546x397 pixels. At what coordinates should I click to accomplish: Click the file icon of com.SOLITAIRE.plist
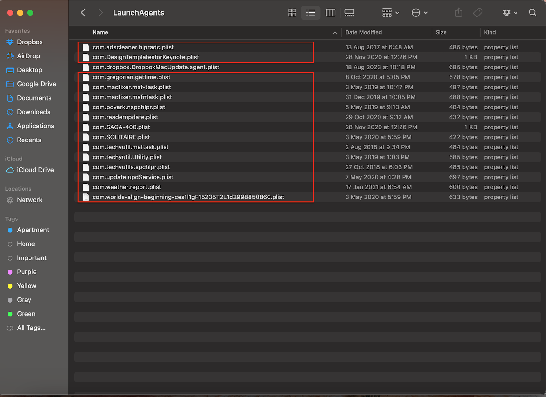coord(86,137)
